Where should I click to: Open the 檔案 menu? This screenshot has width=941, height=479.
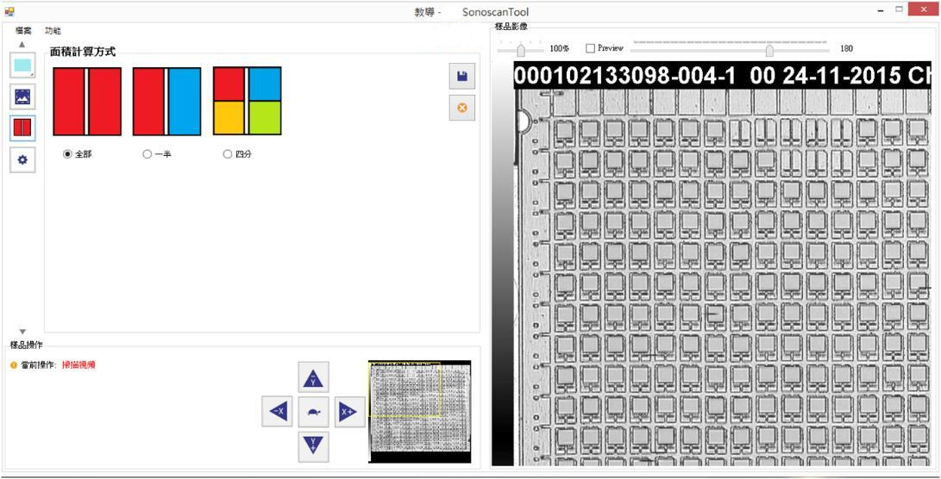coord(23,31)
